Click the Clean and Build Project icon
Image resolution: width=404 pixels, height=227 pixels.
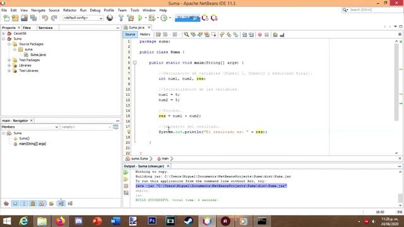131,18
